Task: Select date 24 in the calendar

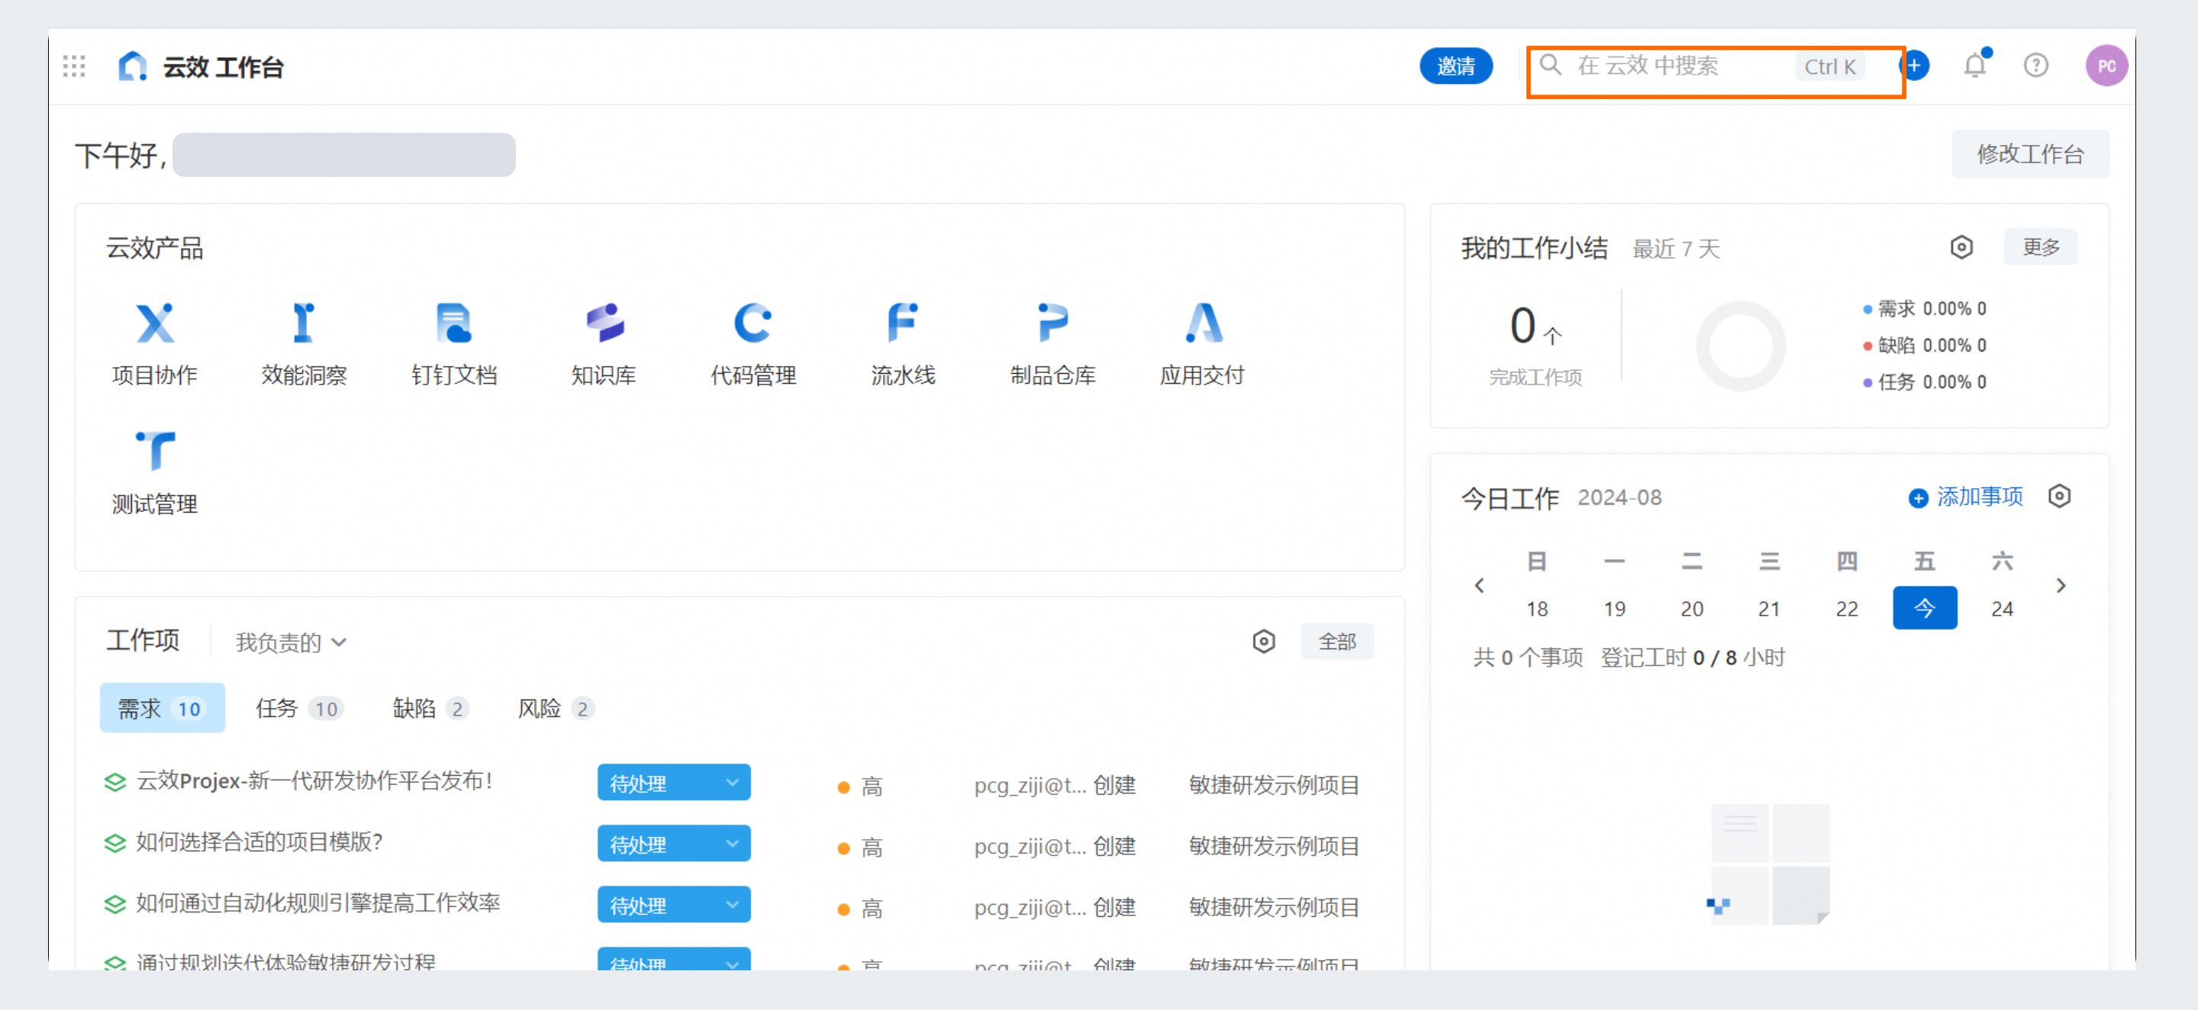Action: click(2003, 609)
